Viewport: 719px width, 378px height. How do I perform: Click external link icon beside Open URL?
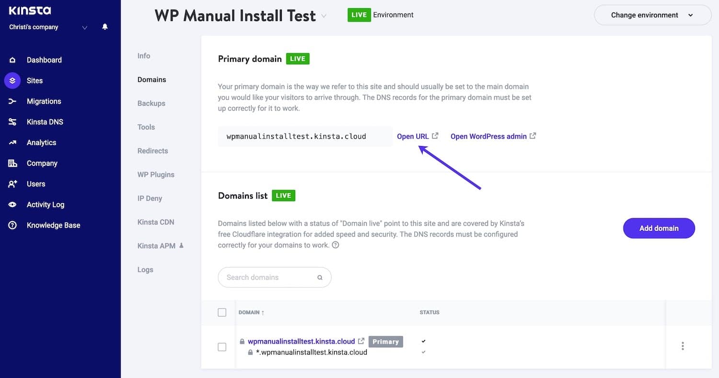[x=435, y=136]
